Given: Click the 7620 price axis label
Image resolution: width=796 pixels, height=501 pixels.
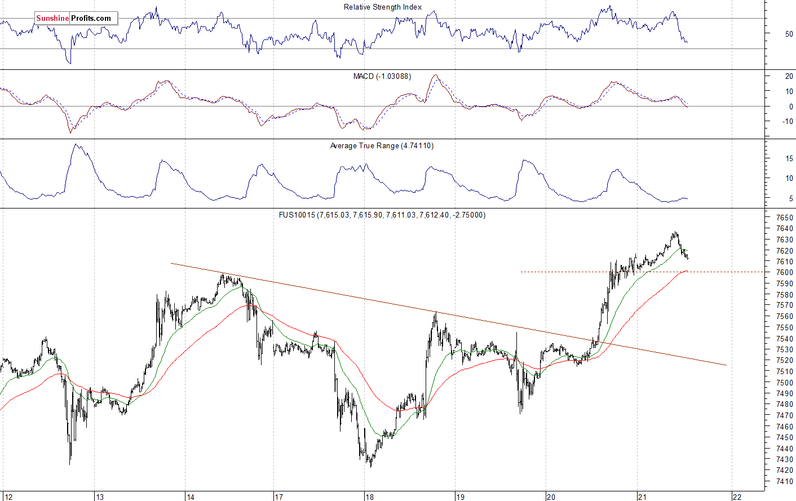Looking at the screenshot, I should click(x=785, y=251).
